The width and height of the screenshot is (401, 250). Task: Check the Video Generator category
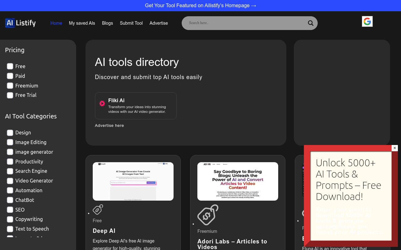tap(10, 181)
